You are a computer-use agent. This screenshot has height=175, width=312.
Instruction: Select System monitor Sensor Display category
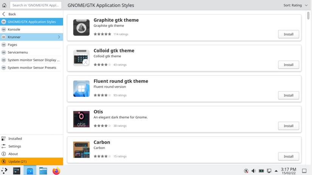pos(31,60)
